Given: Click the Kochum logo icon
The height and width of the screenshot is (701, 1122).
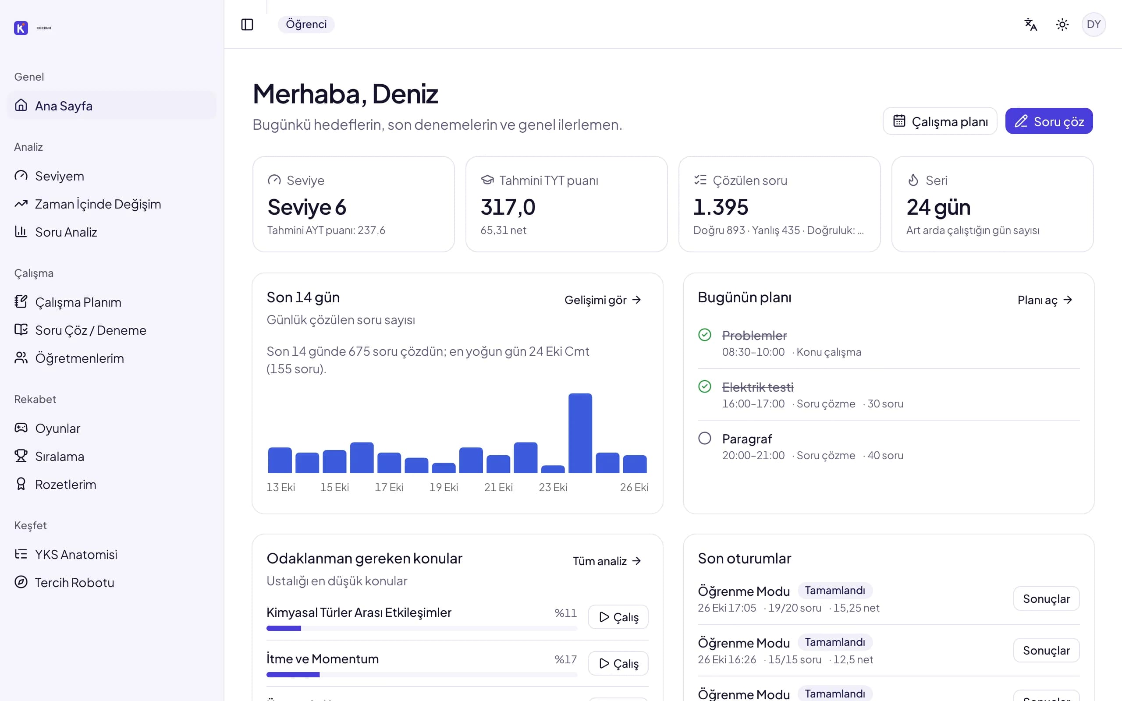Looking at the screenshot, I should [21, 28].
